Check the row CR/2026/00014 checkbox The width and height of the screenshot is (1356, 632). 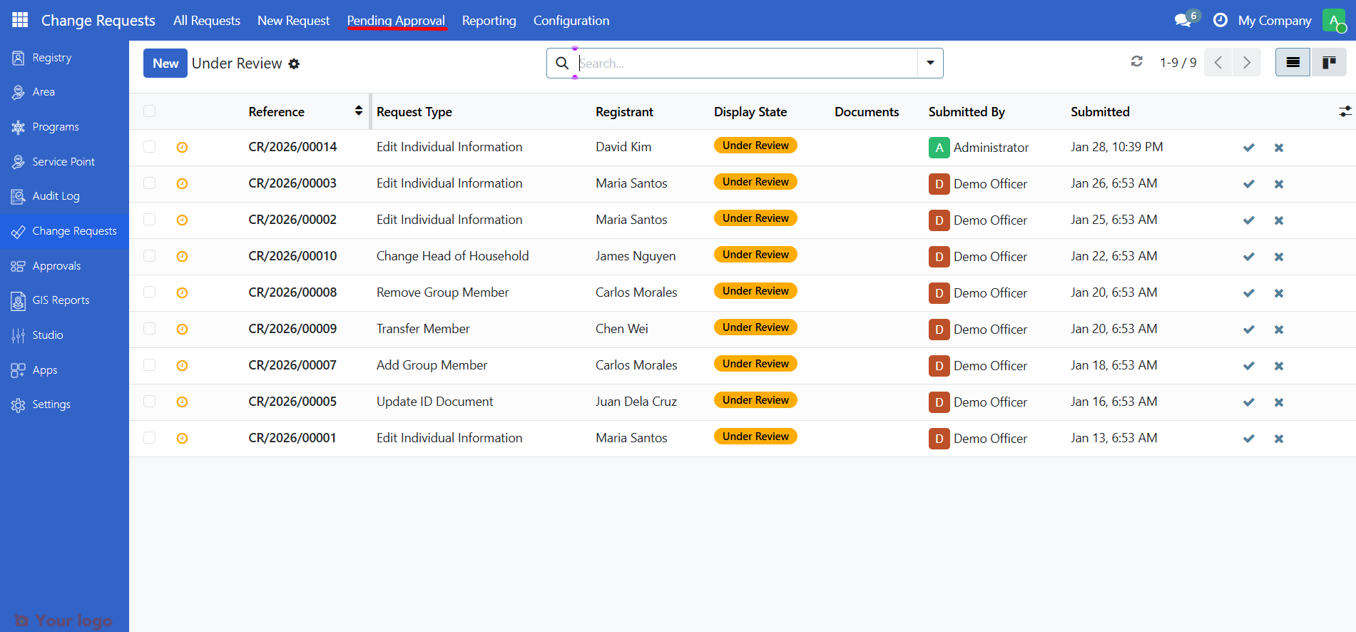click(149, 146)
